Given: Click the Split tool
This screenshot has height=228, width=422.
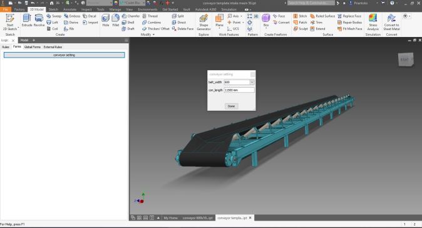Looking at the screenshot, I should 178,16.
